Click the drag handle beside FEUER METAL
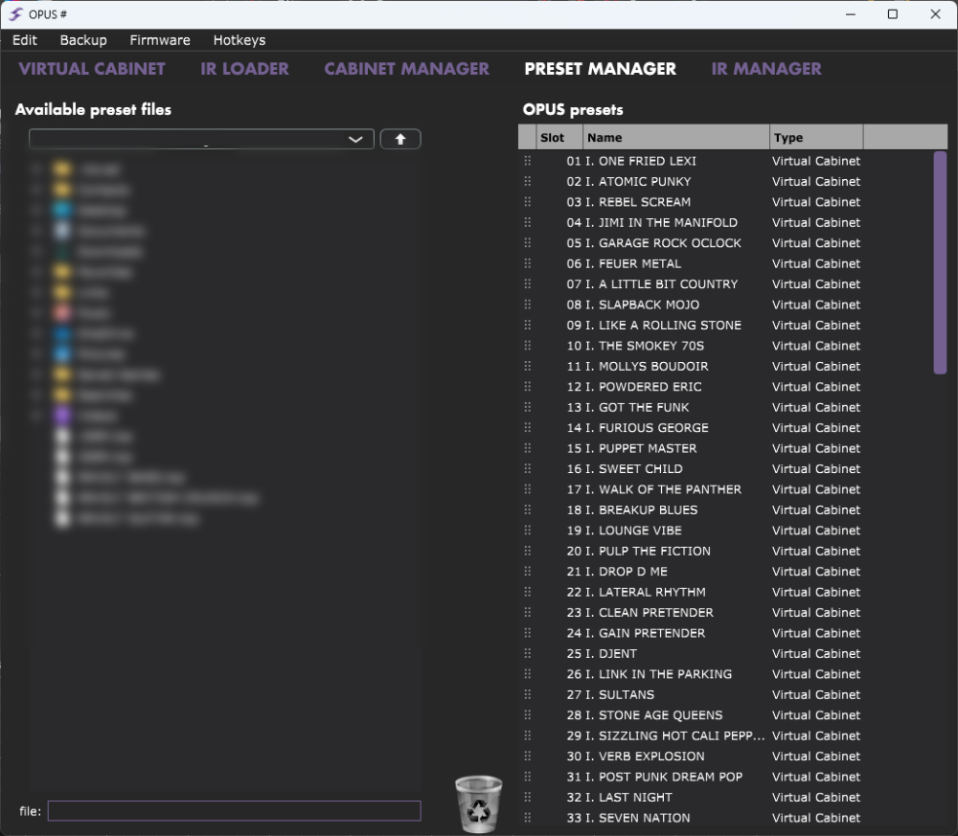The image size is (958, 836). [x=527, y=263]
